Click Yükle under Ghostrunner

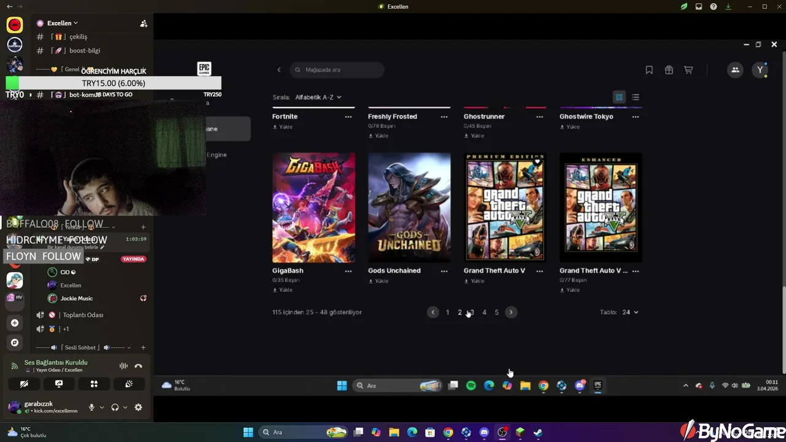coord(474,136)
